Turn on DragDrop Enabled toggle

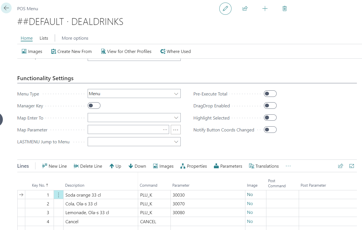270,106
